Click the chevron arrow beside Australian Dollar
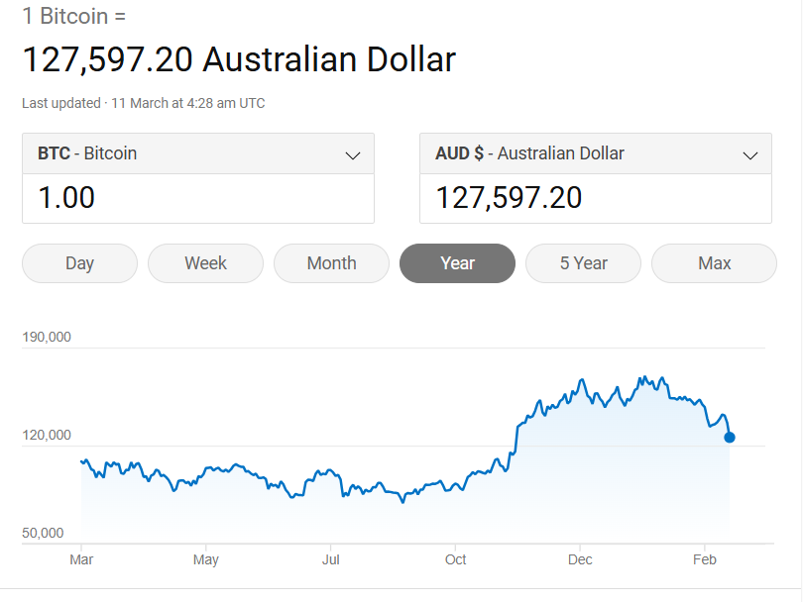Viewport: 803px width, 602px height. point(749,155)
